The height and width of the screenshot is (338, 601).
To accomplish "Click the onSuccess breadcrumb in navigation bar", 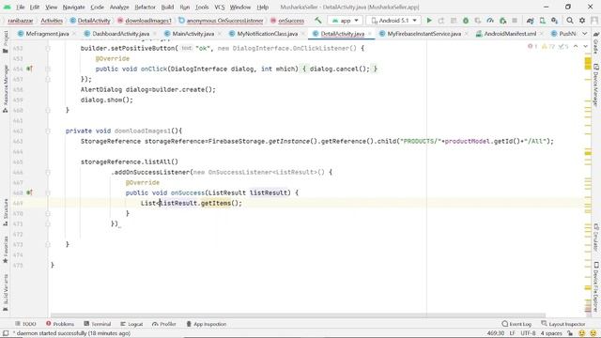I will (287, 21).
